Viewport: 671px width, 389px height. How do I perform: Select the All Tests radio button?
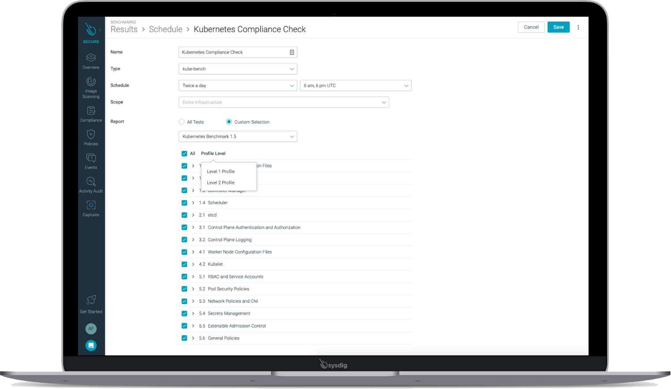click(182, 122)
